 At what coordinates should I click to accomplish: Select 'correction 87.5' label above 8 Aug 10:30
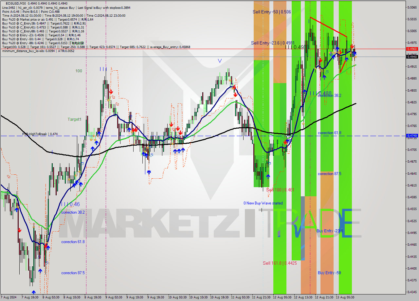(x=73, y=273)
